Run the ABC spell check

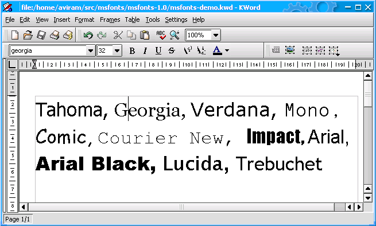point(161,35)
